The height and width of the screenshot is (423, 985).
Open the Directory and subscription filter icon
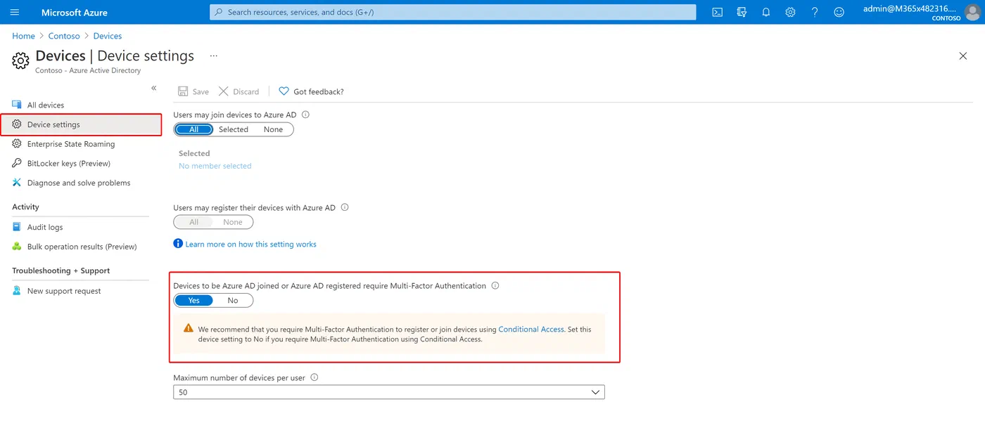[x=742, y=12]
